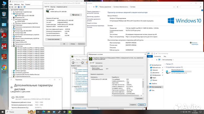Open Файл menu in Device Manager
204x114 pixels.
11,5
